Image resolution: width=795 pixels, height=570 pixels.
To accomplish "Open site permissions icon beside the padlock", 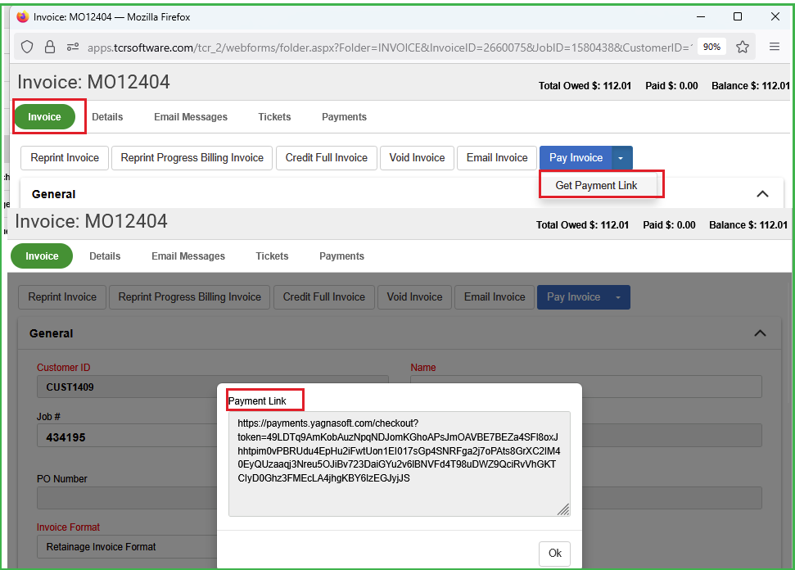I will [73, 47].
